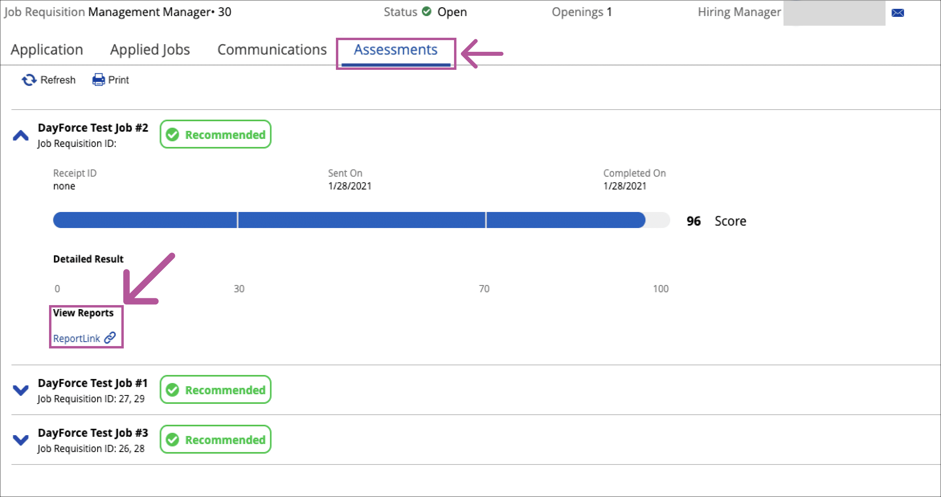Switch to the Application tab

click(47, 49)
